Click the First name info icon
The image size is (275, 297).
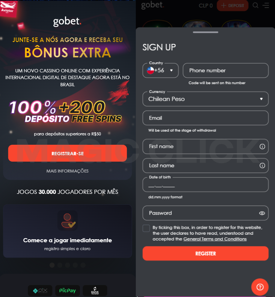[x=262, y=146]
